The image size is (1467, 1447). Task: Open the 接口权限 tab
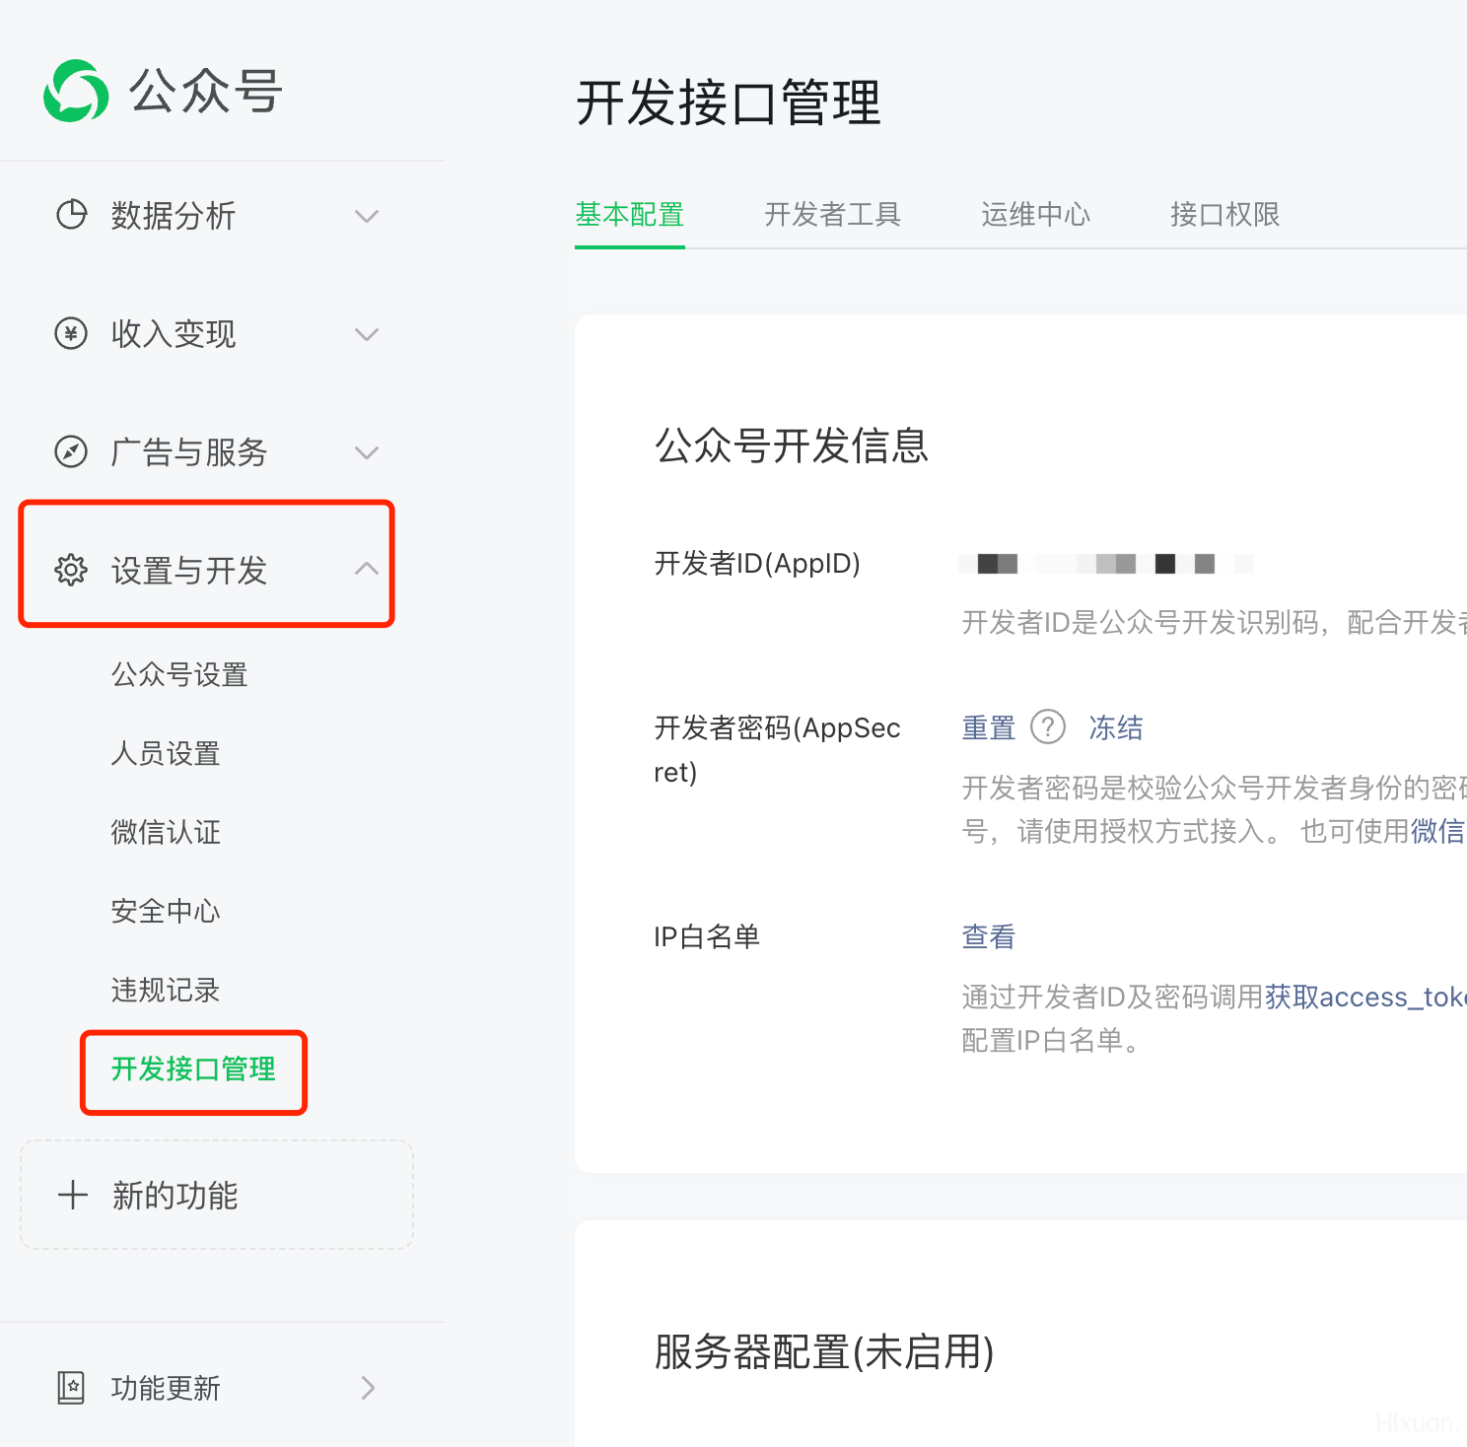point(1225,214)
